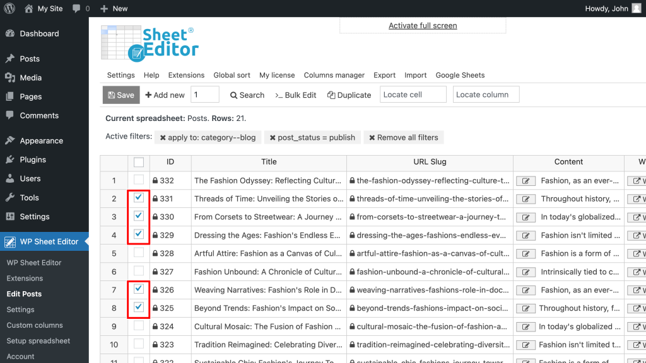This screenshot has height=363, width=646.
Task: Click inside the Locate cell input field
Action: point(413,95)
